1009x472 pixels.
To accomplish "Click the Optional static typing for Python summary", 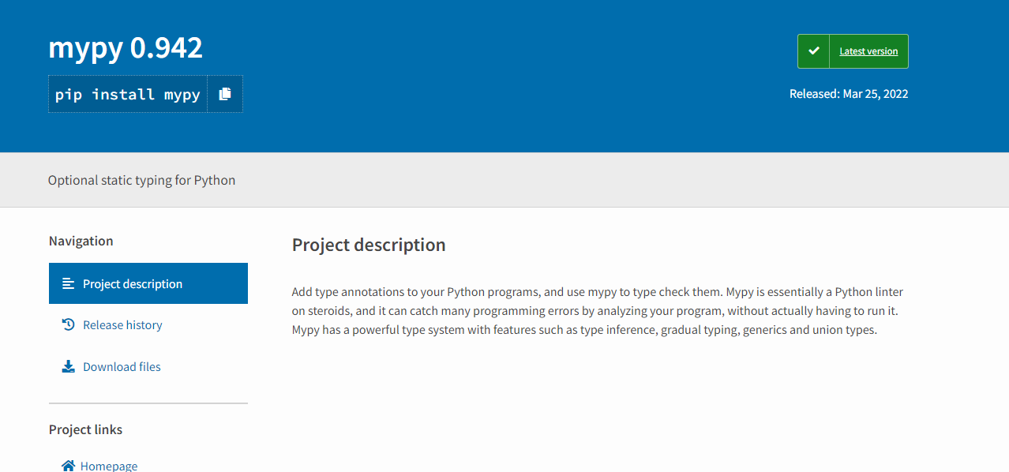I will pyautogui.click(x=141, y=180).
